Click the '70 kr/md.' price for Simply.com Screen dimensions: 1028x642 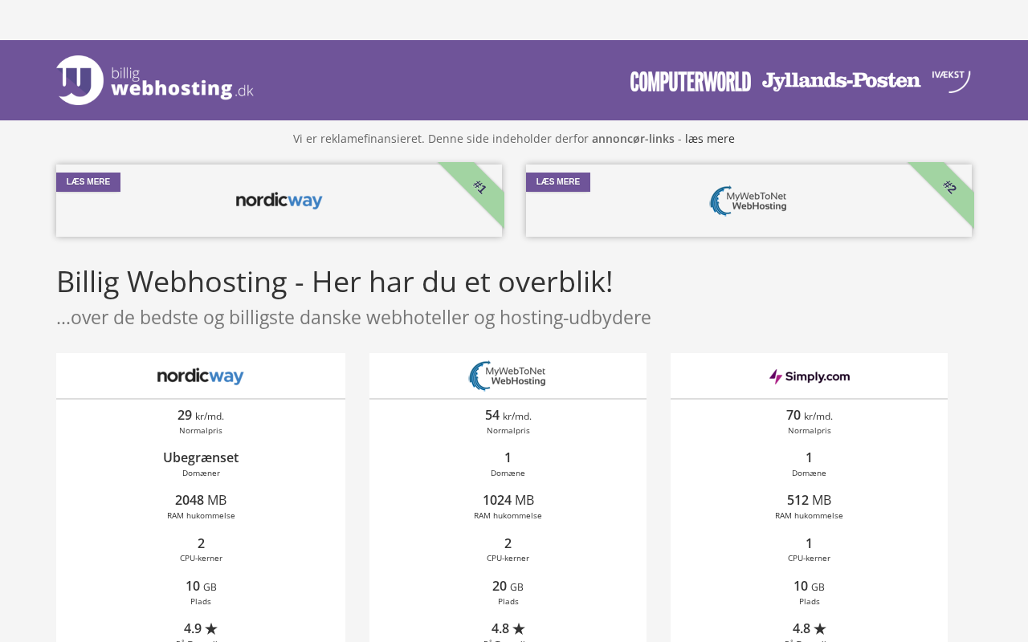[x=810, y=416]
